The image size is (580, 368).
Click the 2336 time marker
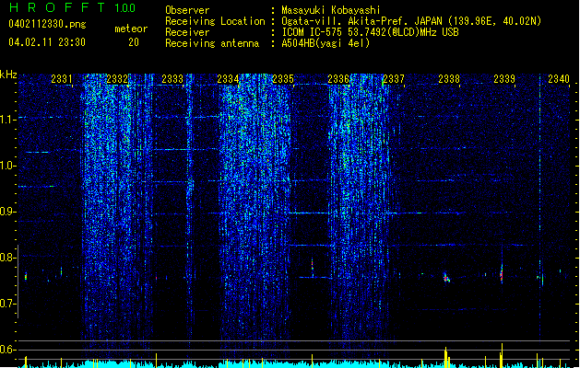338,79
